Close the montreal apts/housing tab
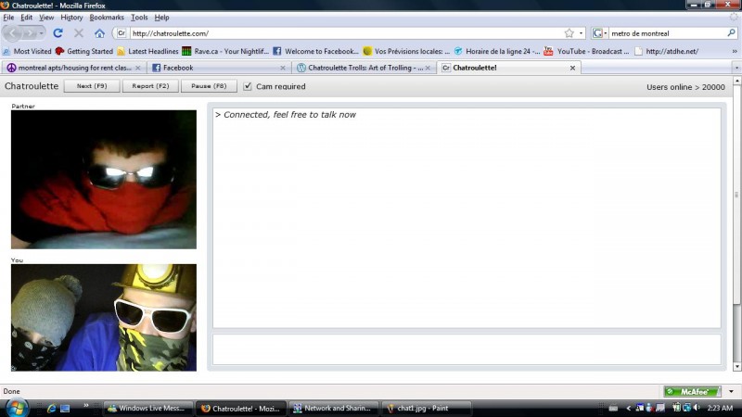 137,68
